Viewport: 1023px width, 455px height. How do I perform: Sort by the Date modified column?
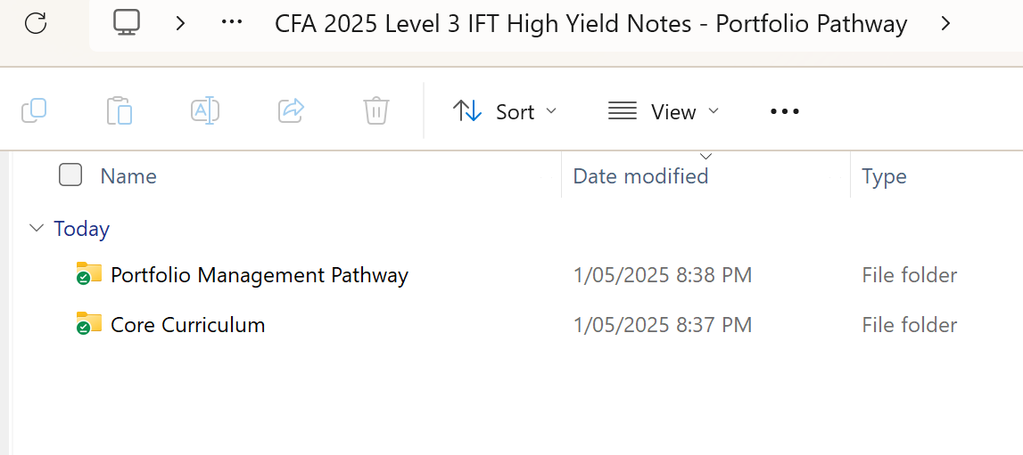point(640,176)
